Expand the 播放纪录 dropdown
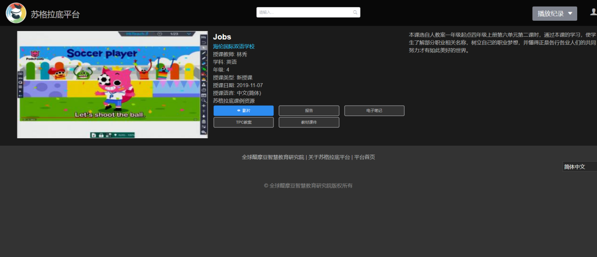 (x=554, y=14)
